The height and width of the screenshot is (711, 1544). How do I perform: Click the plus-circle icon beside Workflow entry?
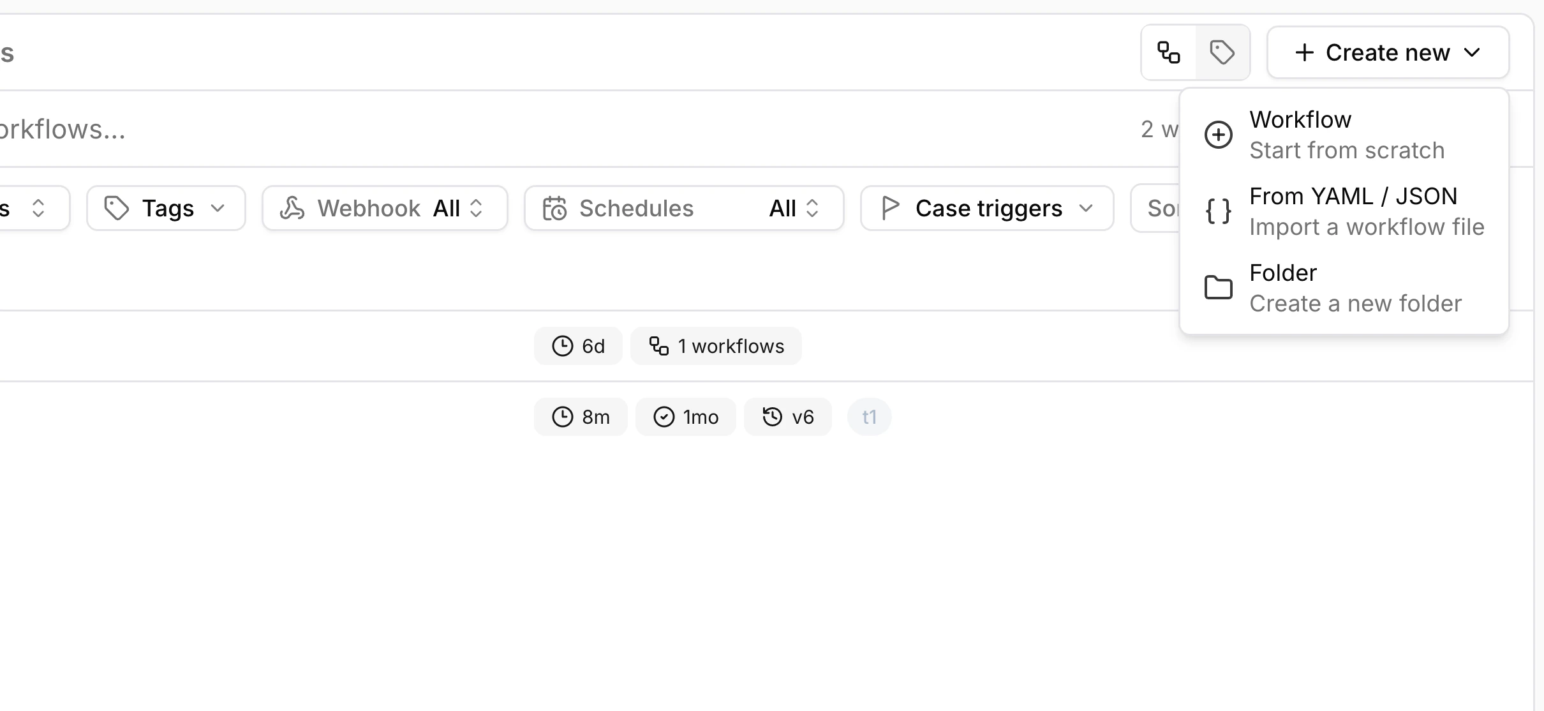pyautogui.click(x=1219, y=134)
